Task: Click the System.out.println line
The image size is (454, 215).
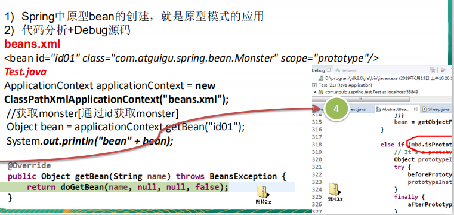Action: pos(89,141)
